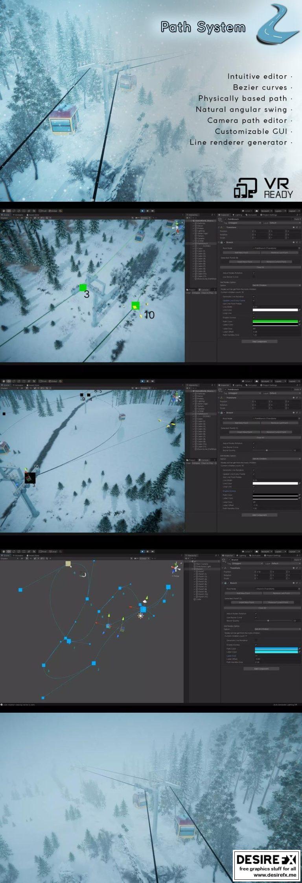Adjust Bezier Quality slider in Bezier inspector
This screenshot has height=883, width=302.
(268, 621)
